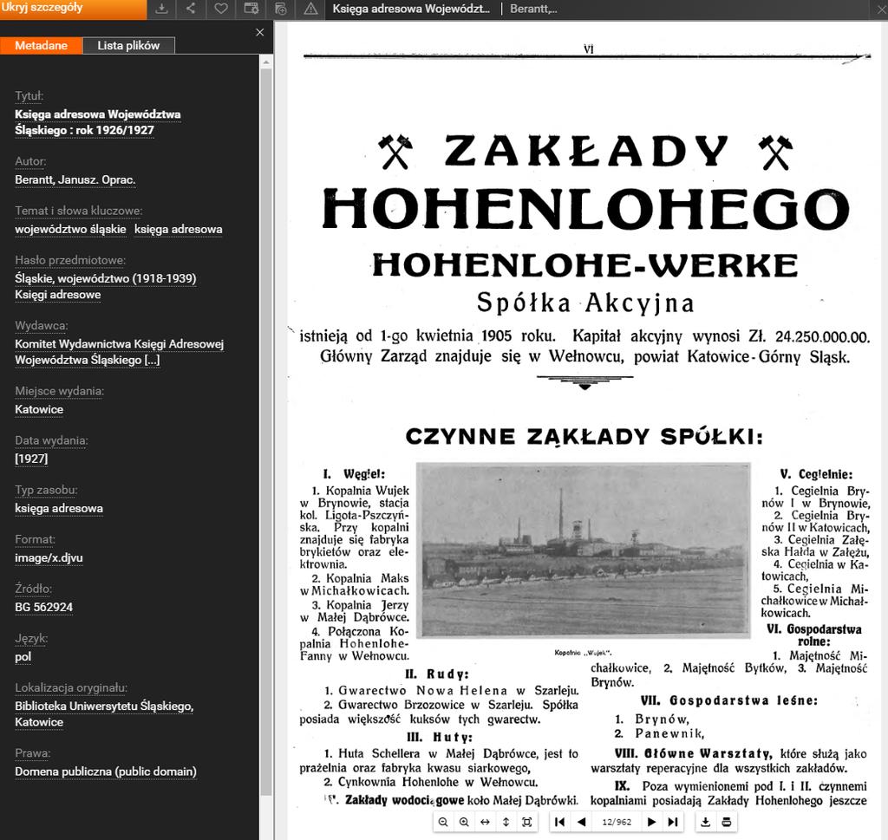
Task: Open subject heading Księgi adresowe
Action: click(58, 295)
